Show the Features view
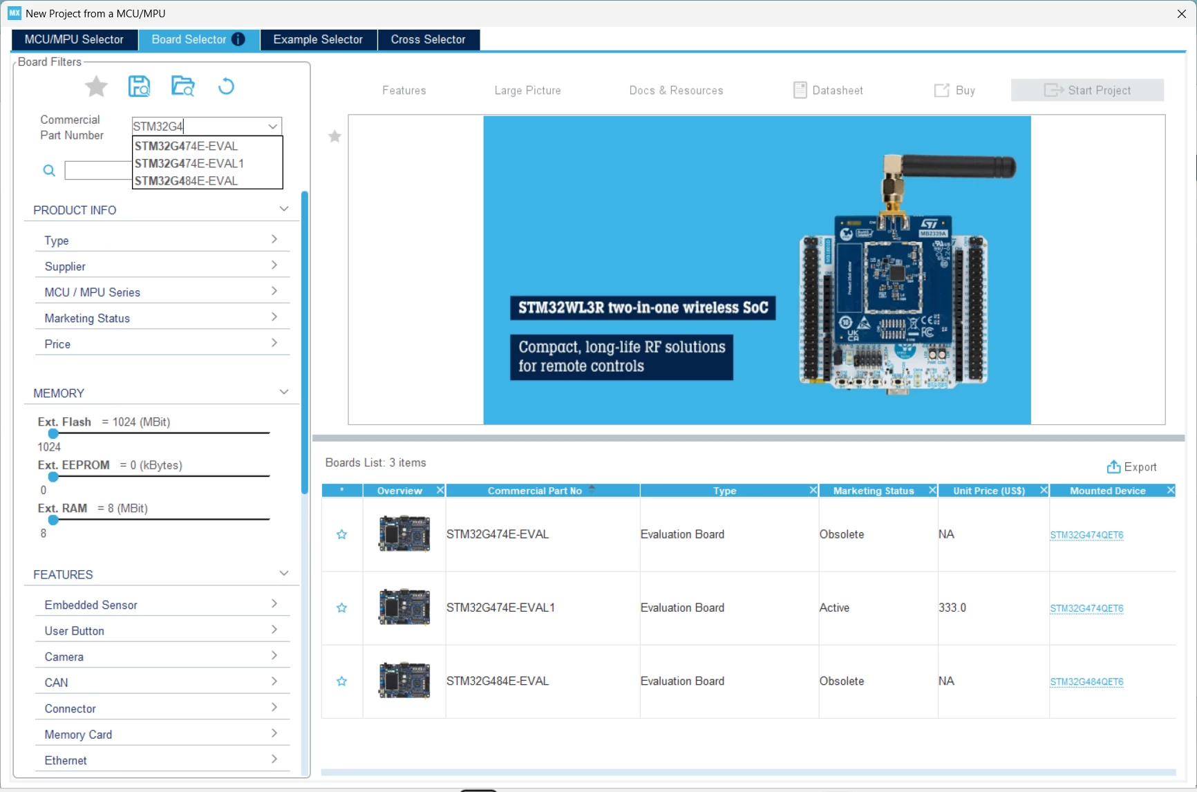This screenshot has width=1197, height=792. pyautogui.click(x=404, y=91)
